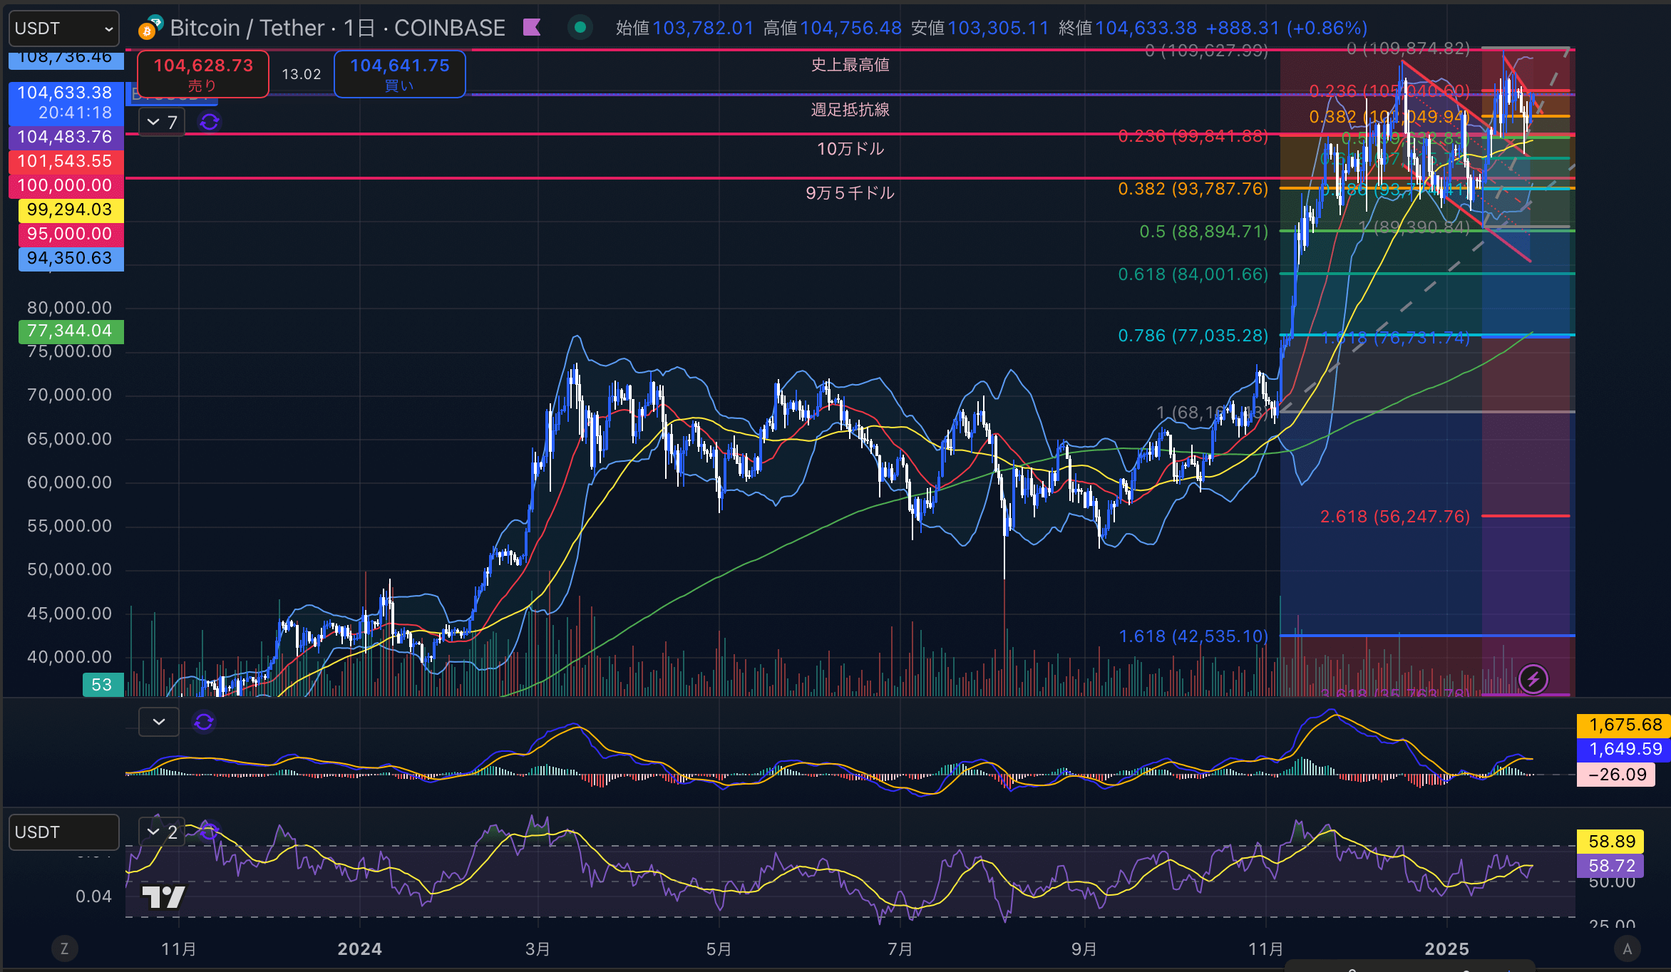Viewport: 1671px width, 972px height.
Task: Open the USDT dropdown in the RSI pane
Action: (x=64, y=832)
